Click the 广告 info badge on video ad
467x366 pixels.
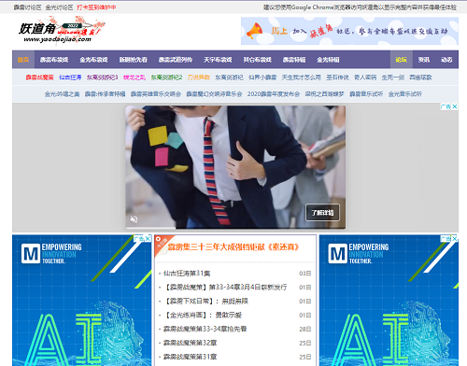click(446, 106)
